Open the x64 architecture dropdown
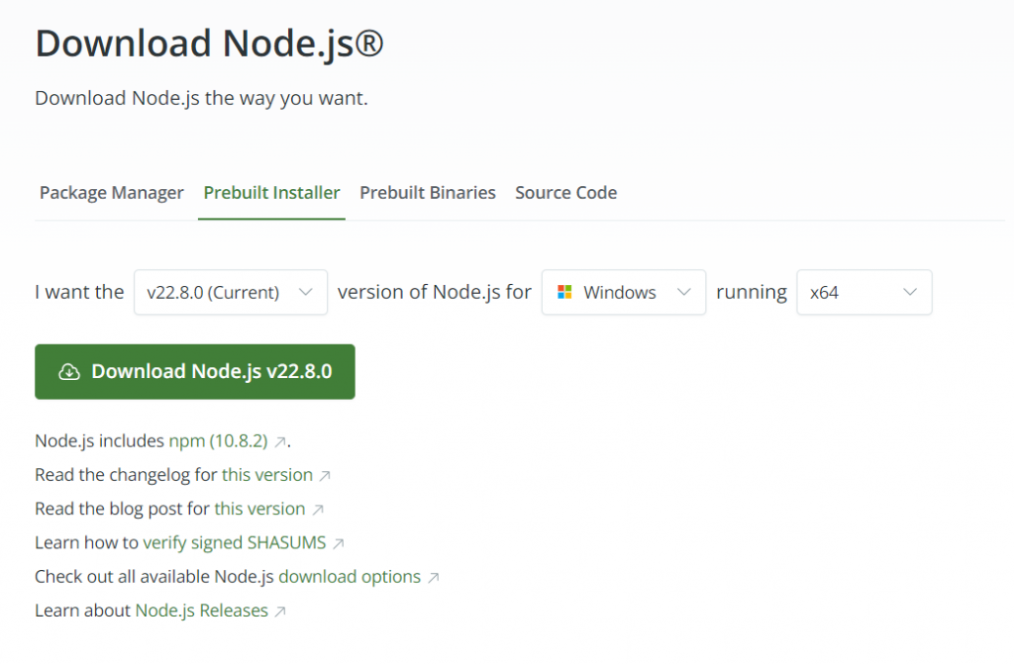This screenshot has width=1014, height=664. click(863, 293)
